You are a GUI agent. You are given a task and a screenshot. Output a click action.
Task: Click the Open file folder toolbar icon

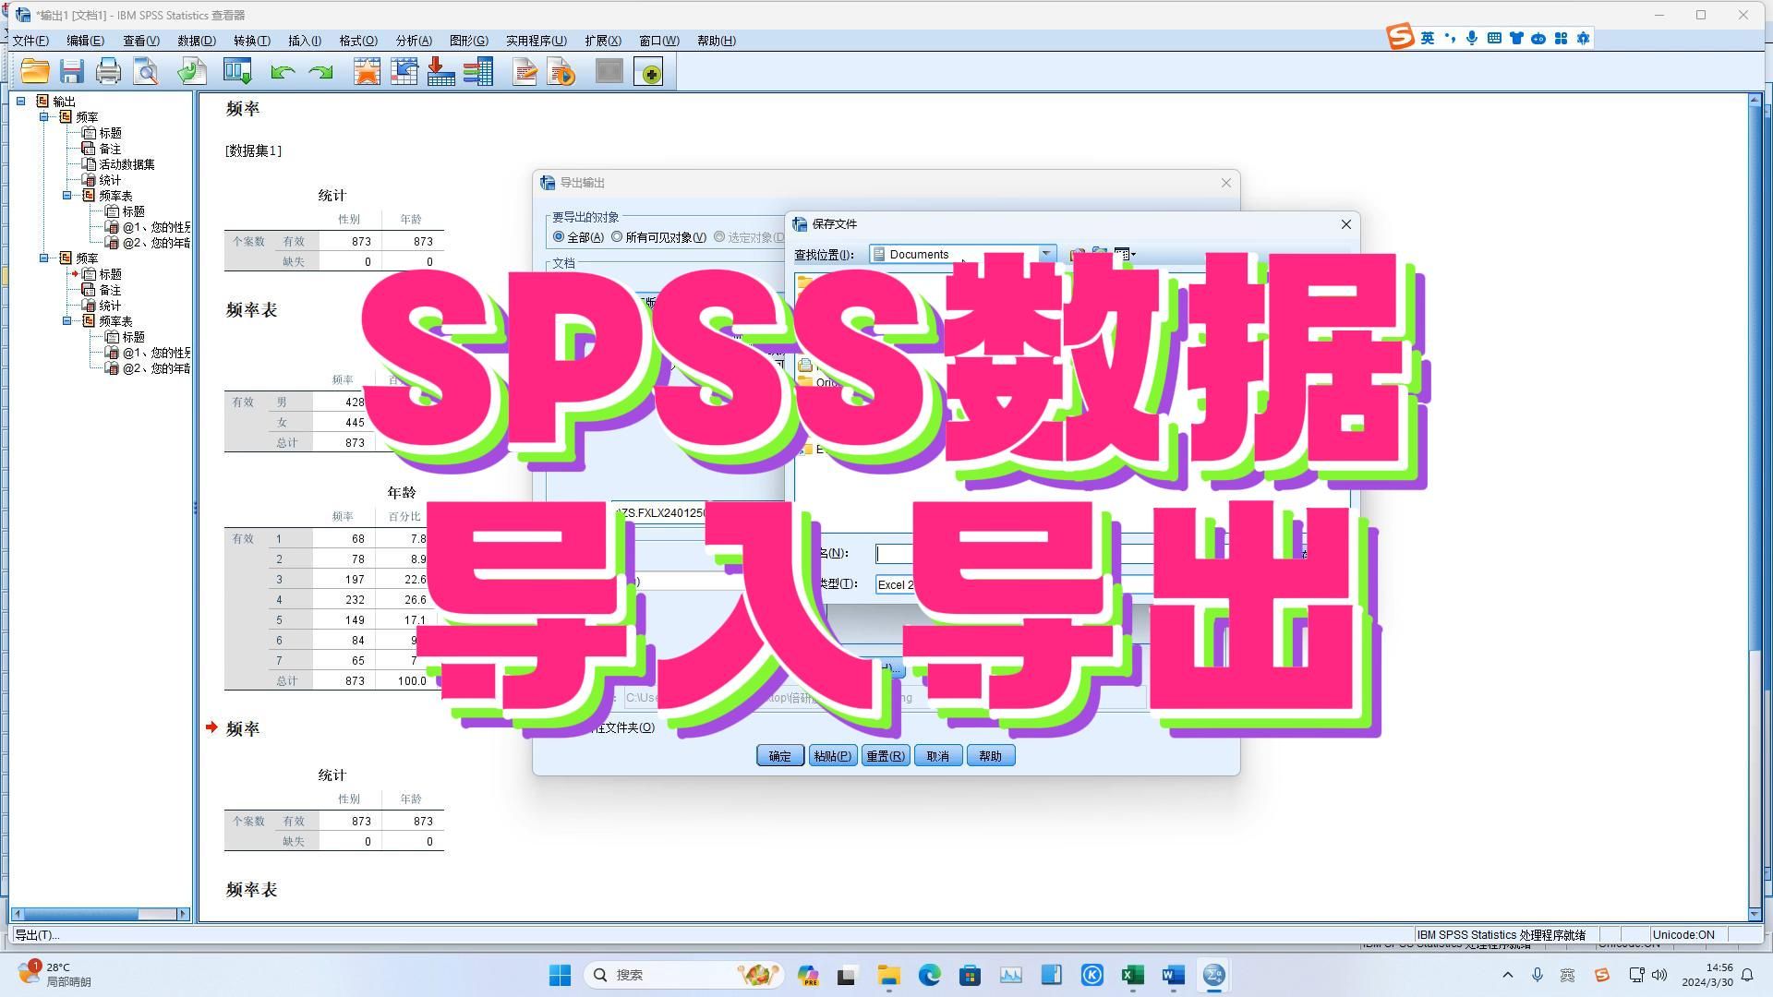(35, 71)
